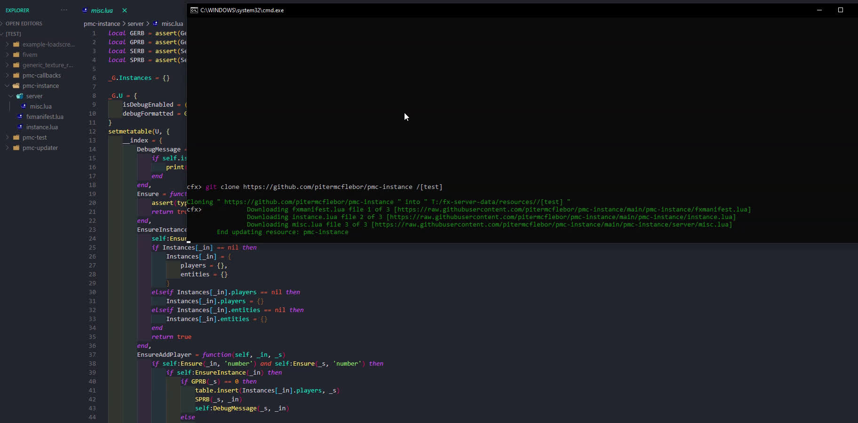Select the misc.lua editor tab

tap(102, 10)
